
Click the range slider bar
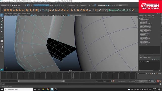click(41, 81)
